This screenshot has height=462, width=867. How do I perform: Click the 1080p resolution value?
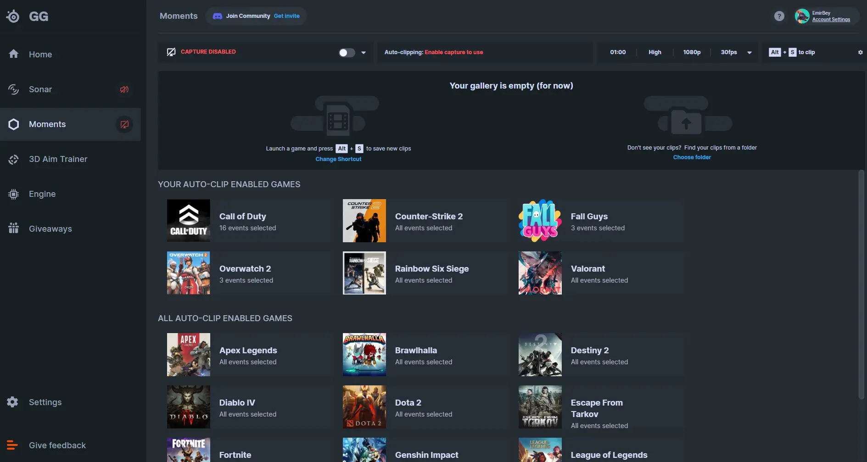692,52
